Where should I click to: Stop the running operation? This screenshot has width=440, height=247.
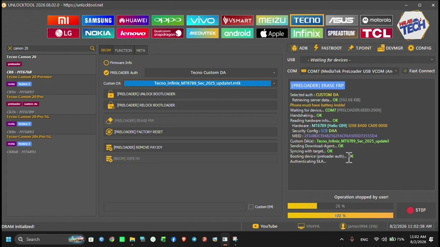(x=416, y=210)
